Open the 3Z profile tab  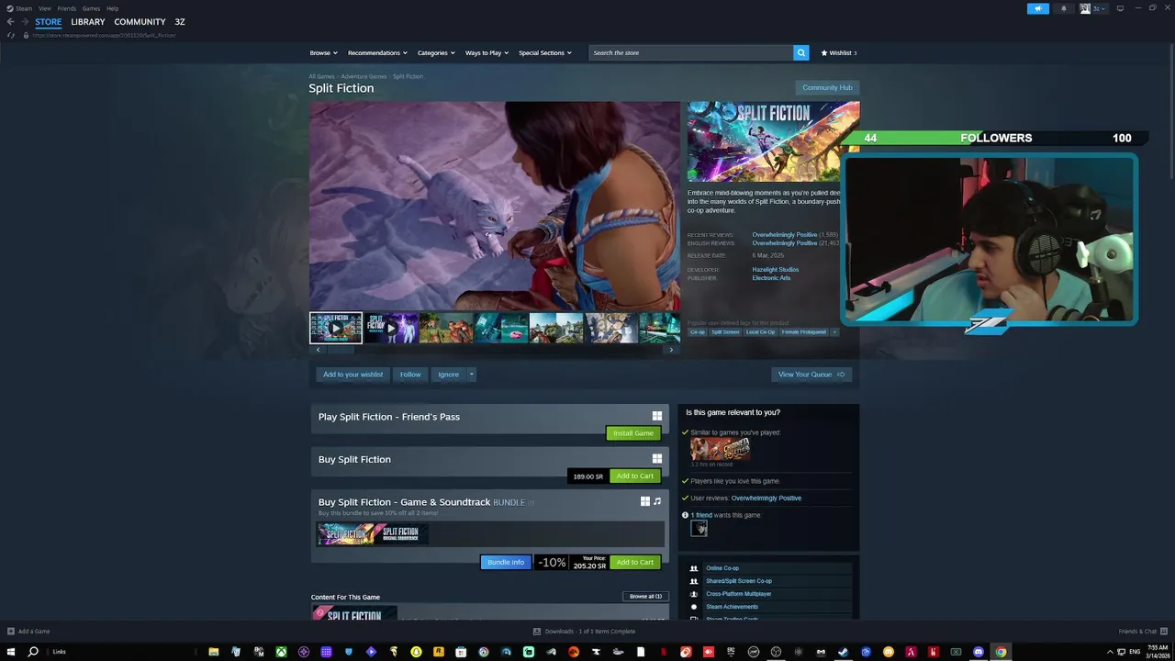[180, 22]
